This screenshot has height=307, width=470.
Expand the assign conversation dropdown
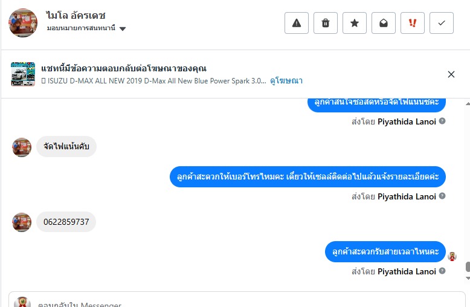pyautogui.click(x=123, y=28)
